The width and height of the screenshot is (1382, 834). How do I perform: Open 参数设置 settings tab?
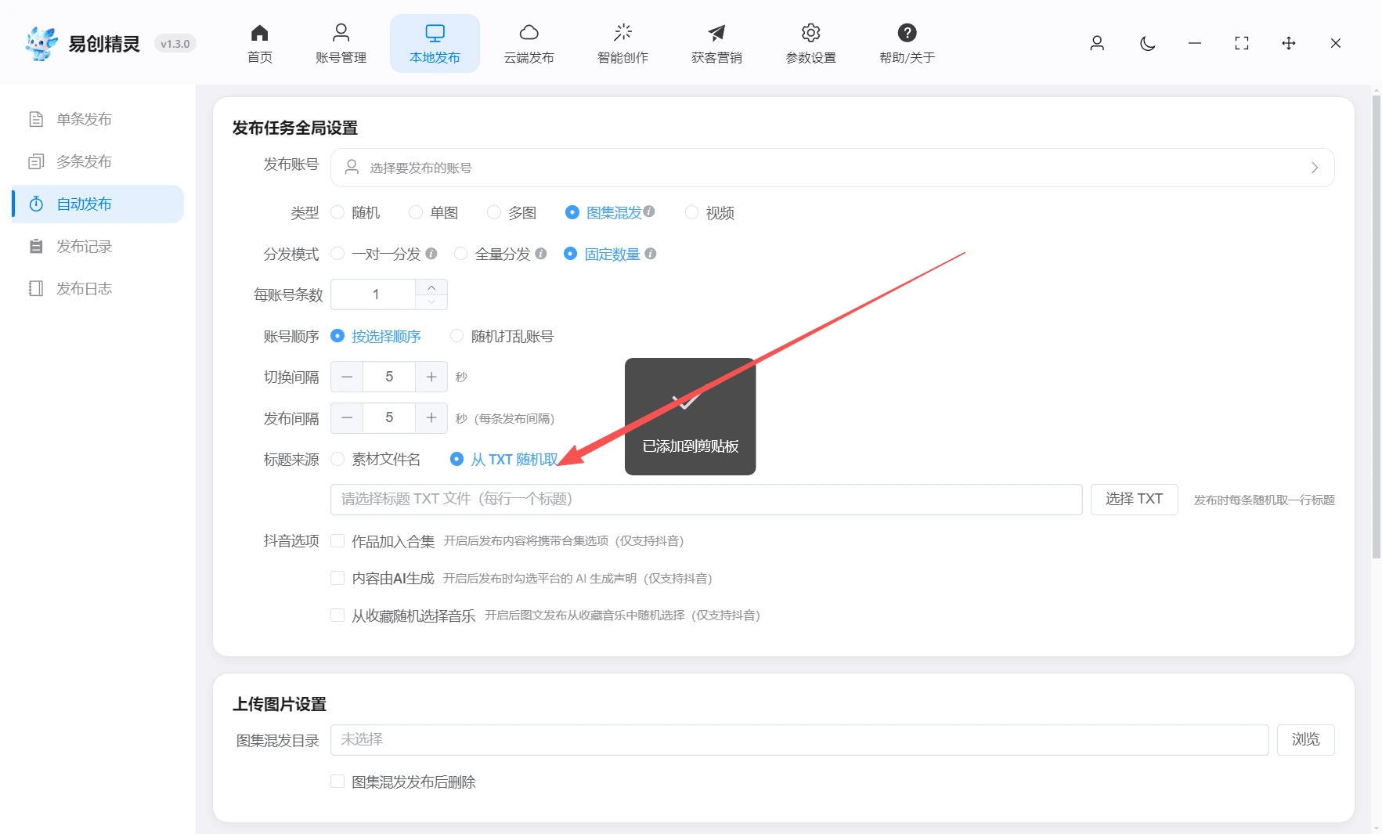[810, 44]
